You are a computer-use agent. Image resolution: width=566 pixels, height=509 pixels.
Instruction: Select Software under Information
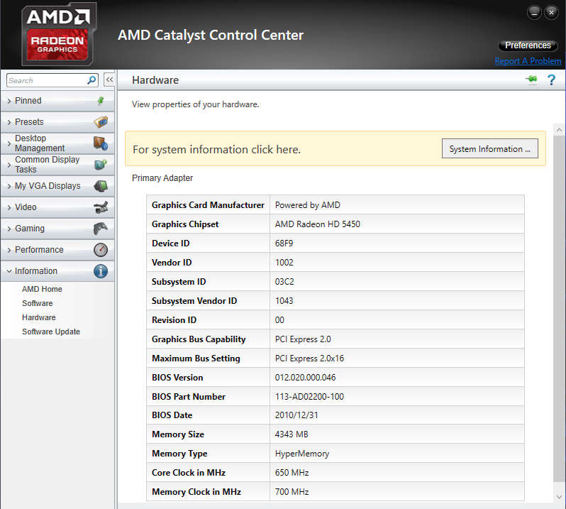click(37, 303)
